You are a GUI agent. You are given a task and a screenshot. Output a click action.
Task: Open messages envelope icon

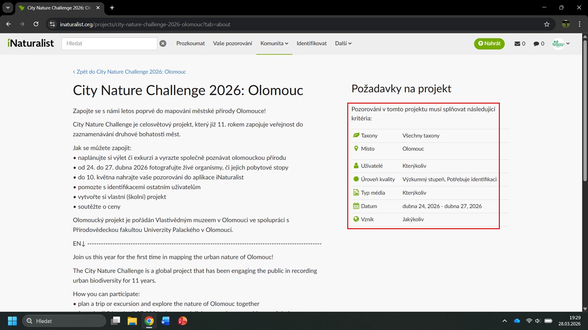pos(520,44)
